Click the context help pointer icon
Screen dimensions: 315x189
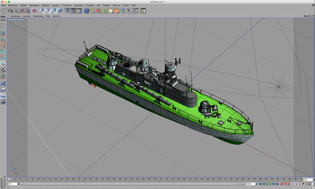coord(130,11)
